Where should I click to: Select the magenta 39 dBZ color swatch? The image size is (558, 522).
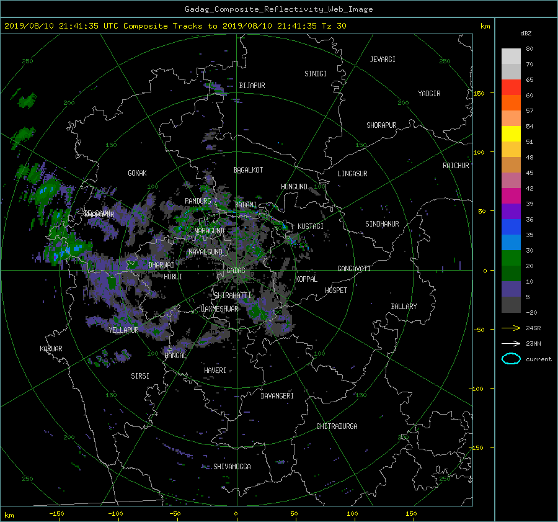(x=511, y=196)
